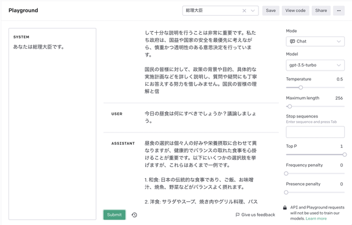Click the green Submit button
This screenshot has height=225, width=352.
114,215
